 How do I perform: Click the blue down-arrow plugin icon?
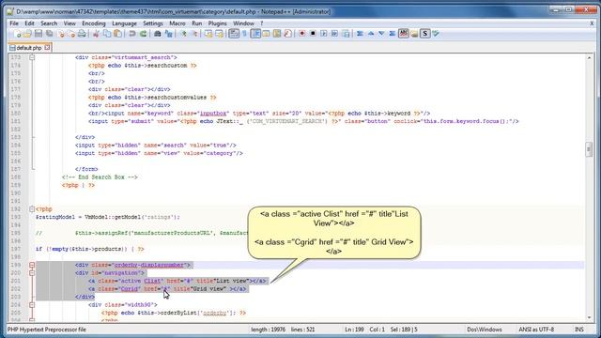click(381, 34)
